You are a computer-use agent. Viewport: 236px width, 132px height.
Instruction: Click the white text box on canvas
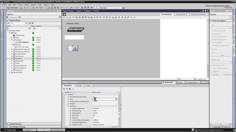74,37
